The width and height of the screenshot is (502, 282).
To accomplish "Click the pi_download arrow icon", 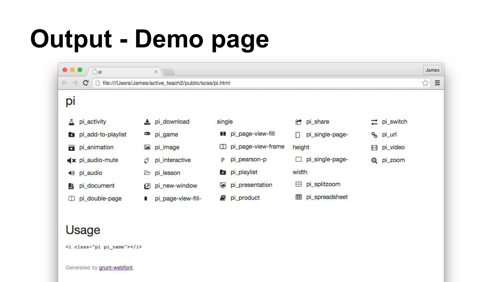I will coord(147,122).
